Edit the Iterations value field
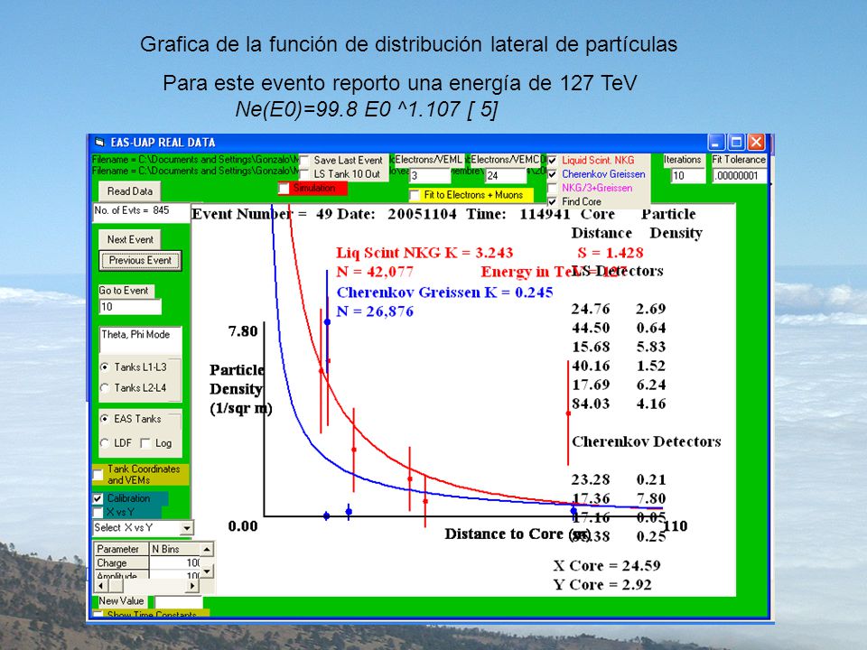867x650 pixels. pyautogui.click(x=688, y=176)
